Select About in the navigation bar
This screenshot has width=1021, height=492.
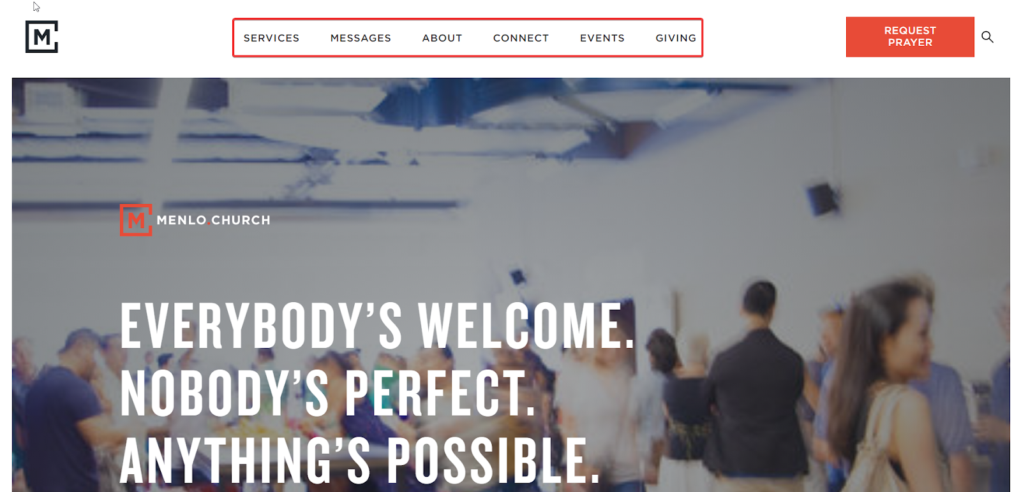pos(442,38)
